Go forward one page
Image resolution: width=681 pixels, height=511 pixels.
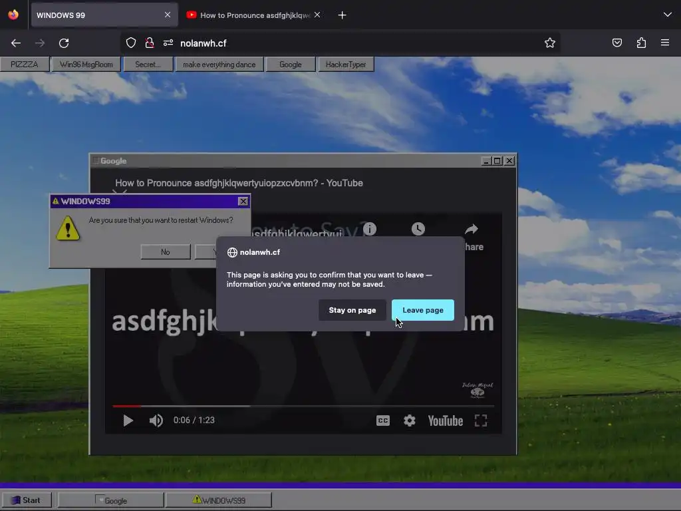40,43
